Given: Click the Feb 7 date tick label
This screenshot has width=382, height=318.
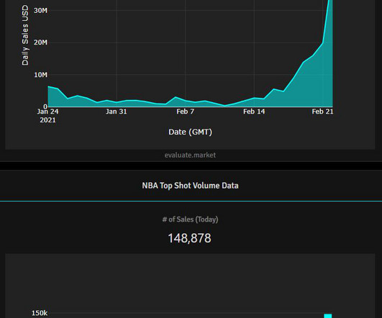Looking at the screenshot, I should point(185,112).
